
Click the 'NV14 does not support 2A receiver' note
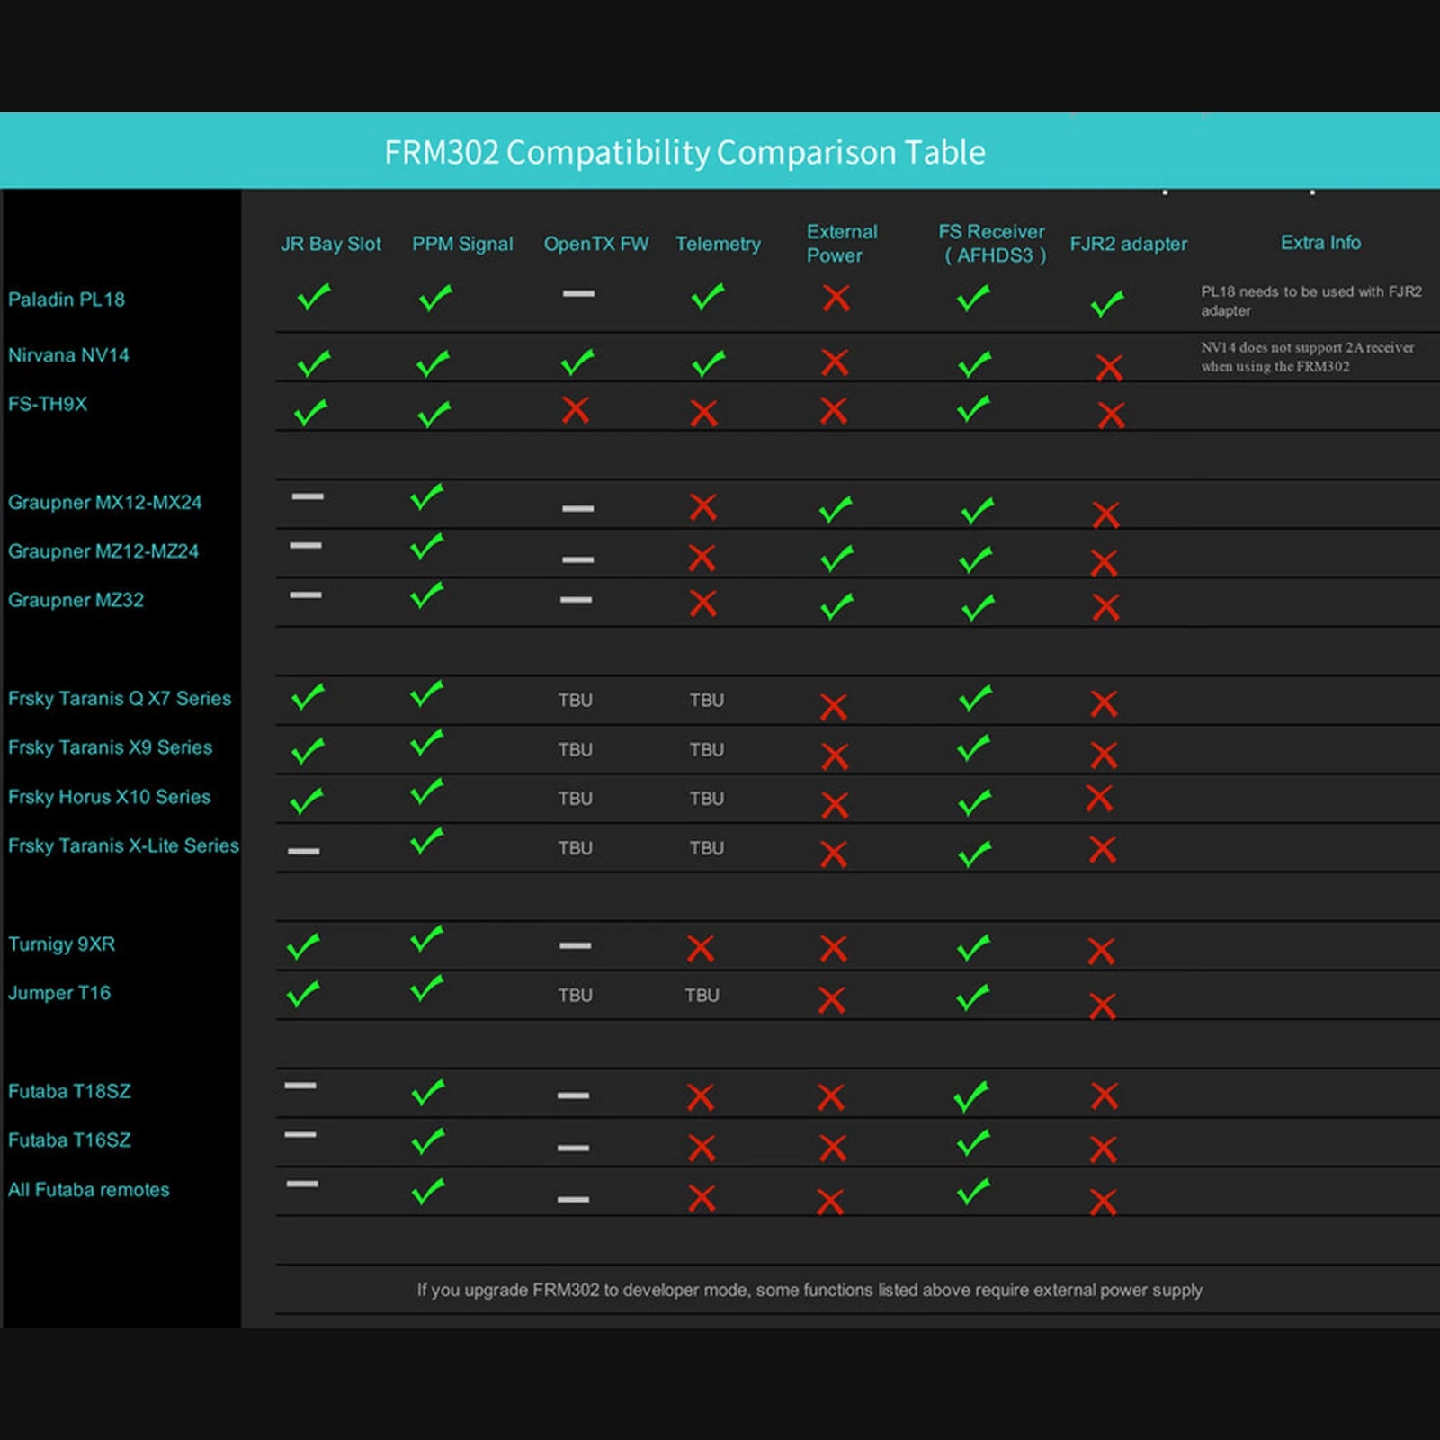(1307, 356)
